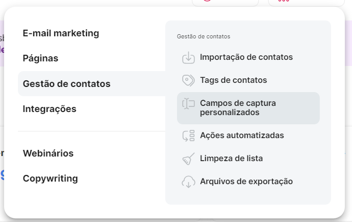This screenshot has height=222, width=352.
Task: Choose Campos de captura personalizados
Action: pyautogui.click(x=238, y=108)
